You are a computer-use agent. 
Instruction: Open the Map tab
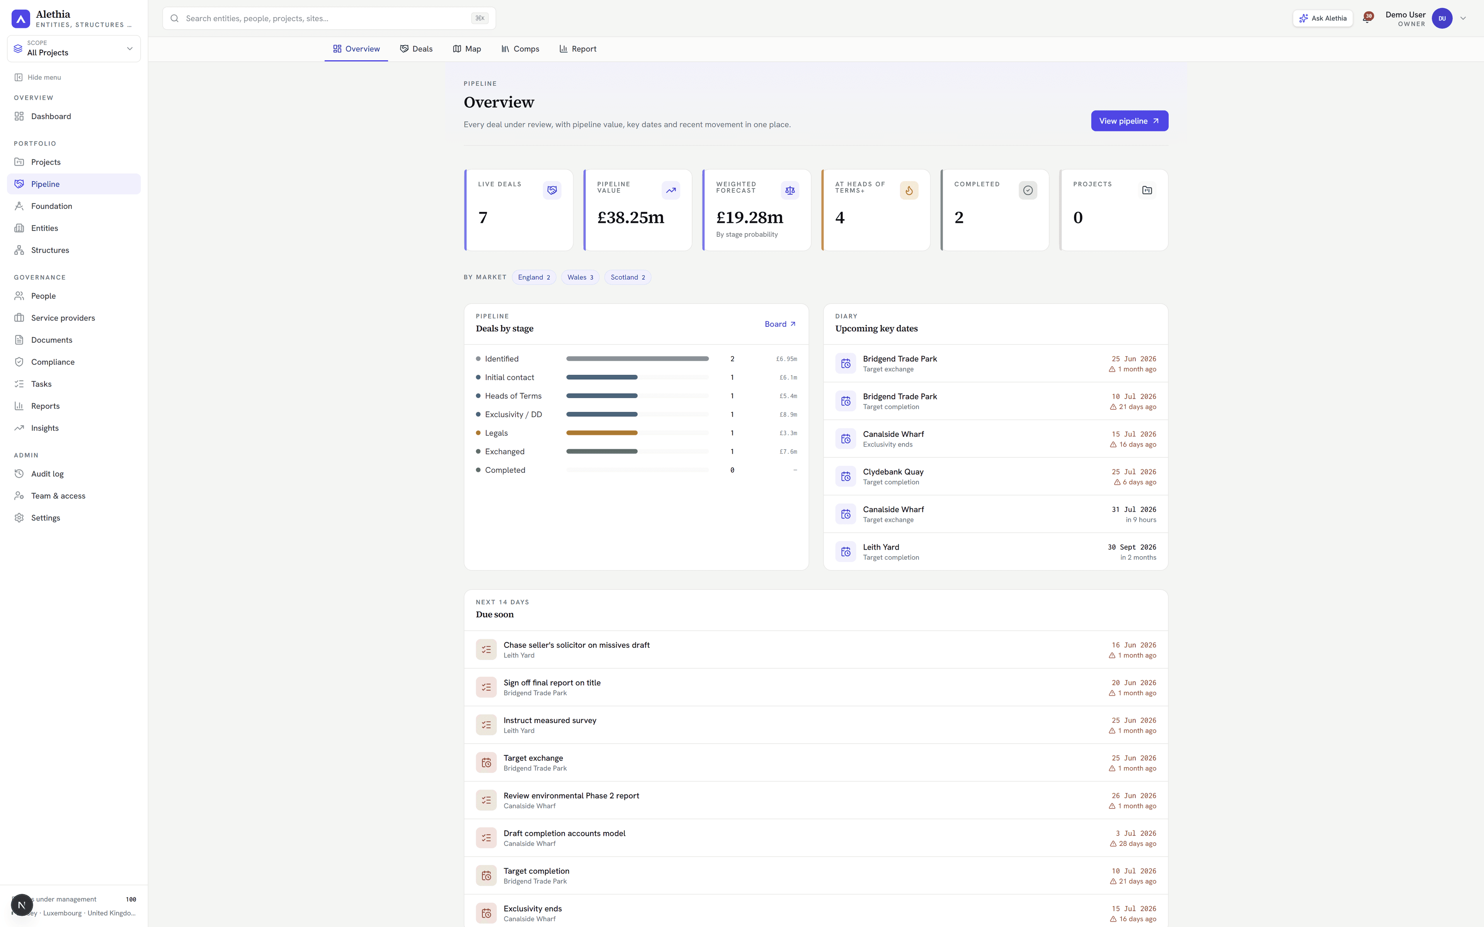(467, 49)
